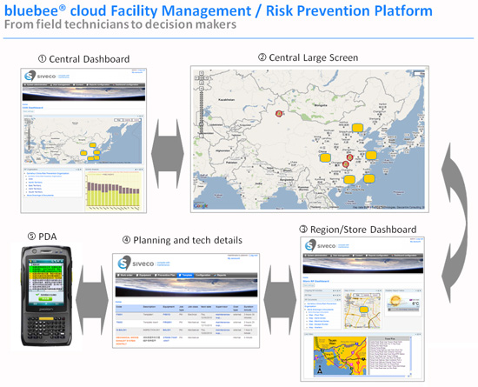Open the yellow marker beside the China label
The height and width of the screenshot is (387, 478).
tap(325, 157)
